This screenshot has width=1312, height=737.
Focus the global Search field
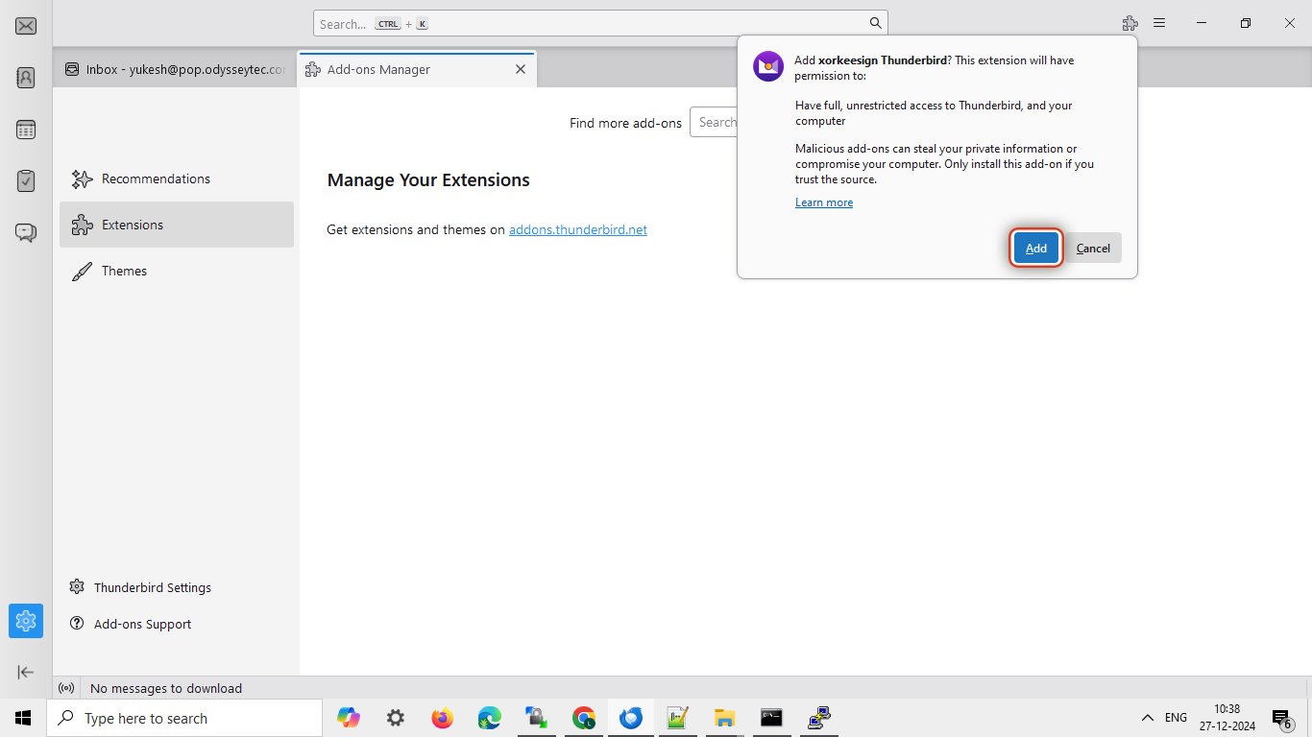600,23
